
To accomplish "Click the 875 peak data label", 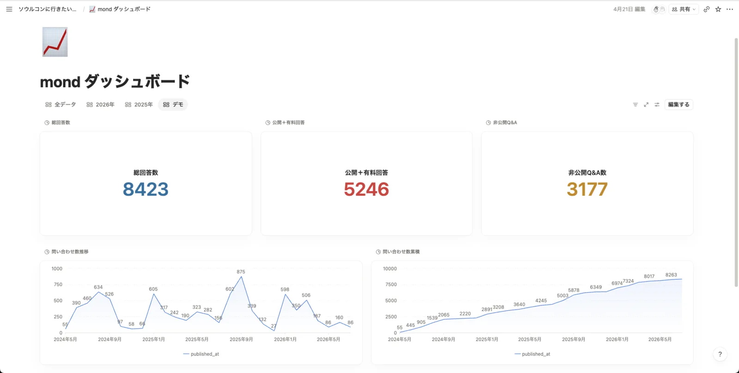I will coord(241,272).
